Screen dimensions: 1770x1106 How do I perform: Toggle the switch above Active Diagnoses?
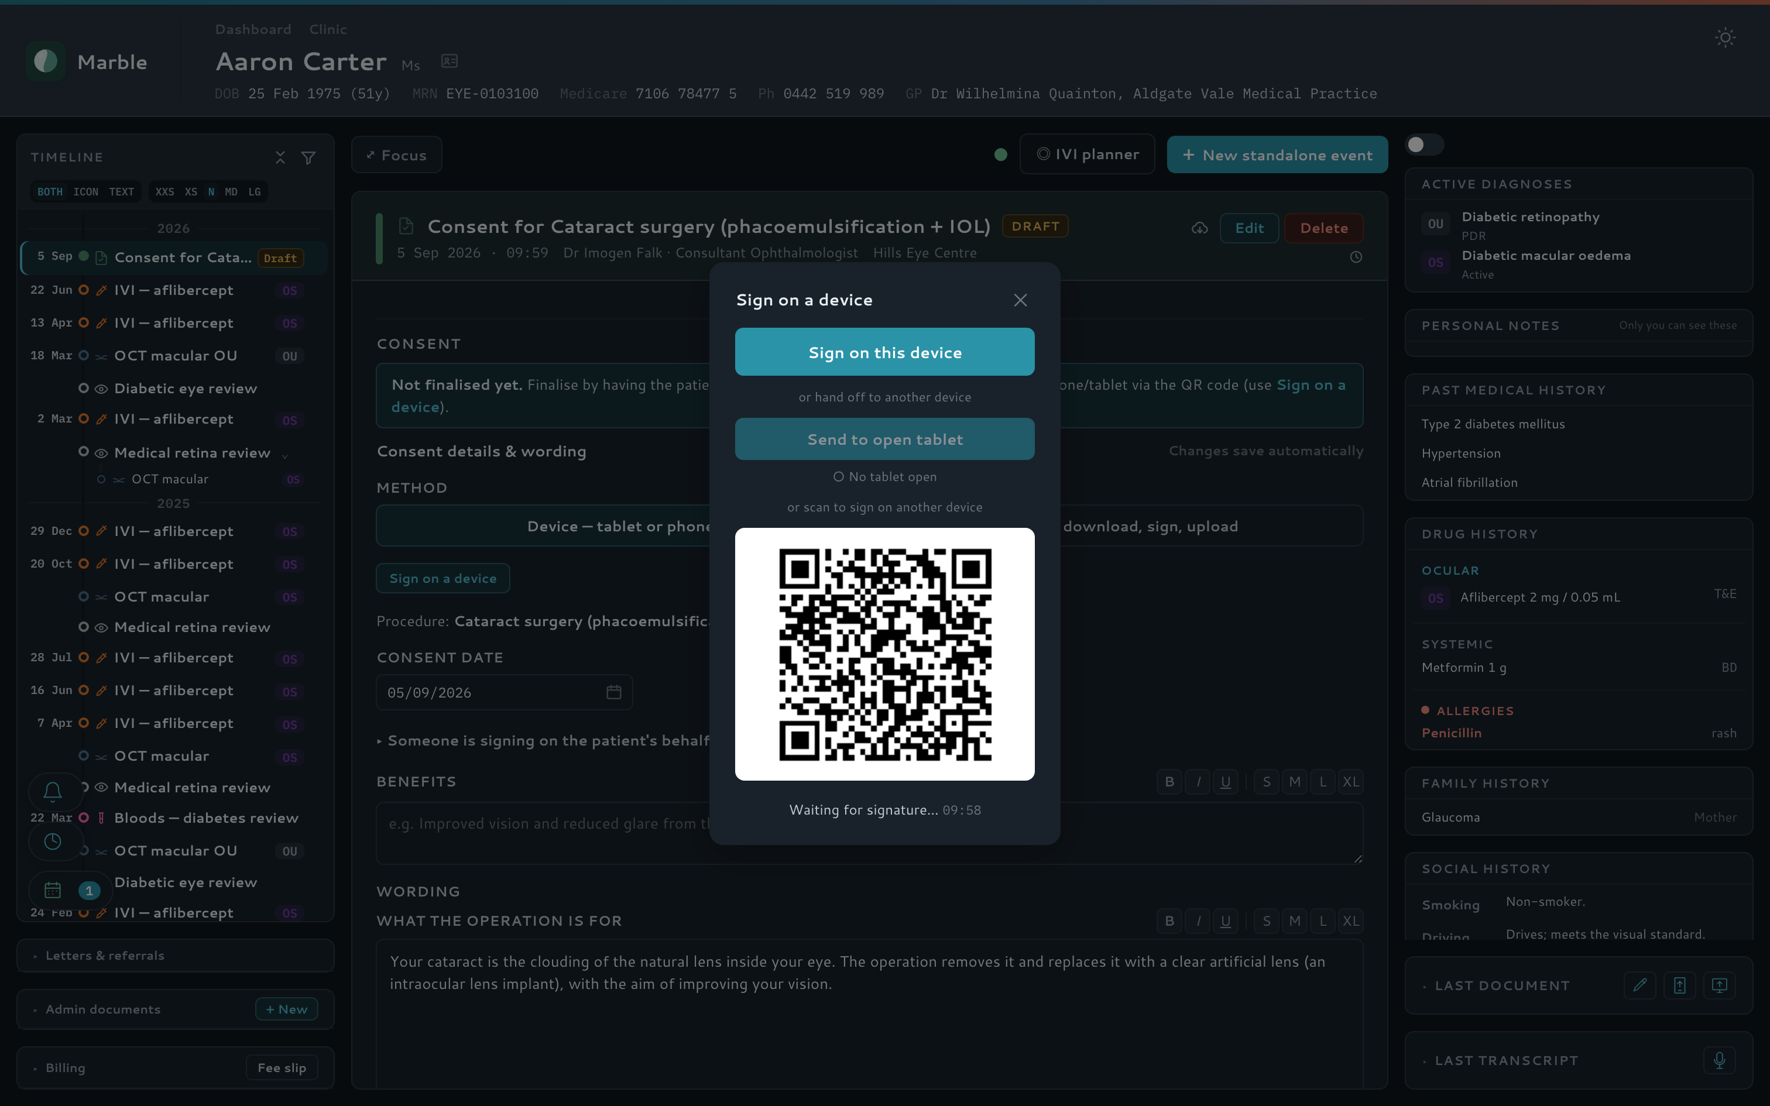1423,145
